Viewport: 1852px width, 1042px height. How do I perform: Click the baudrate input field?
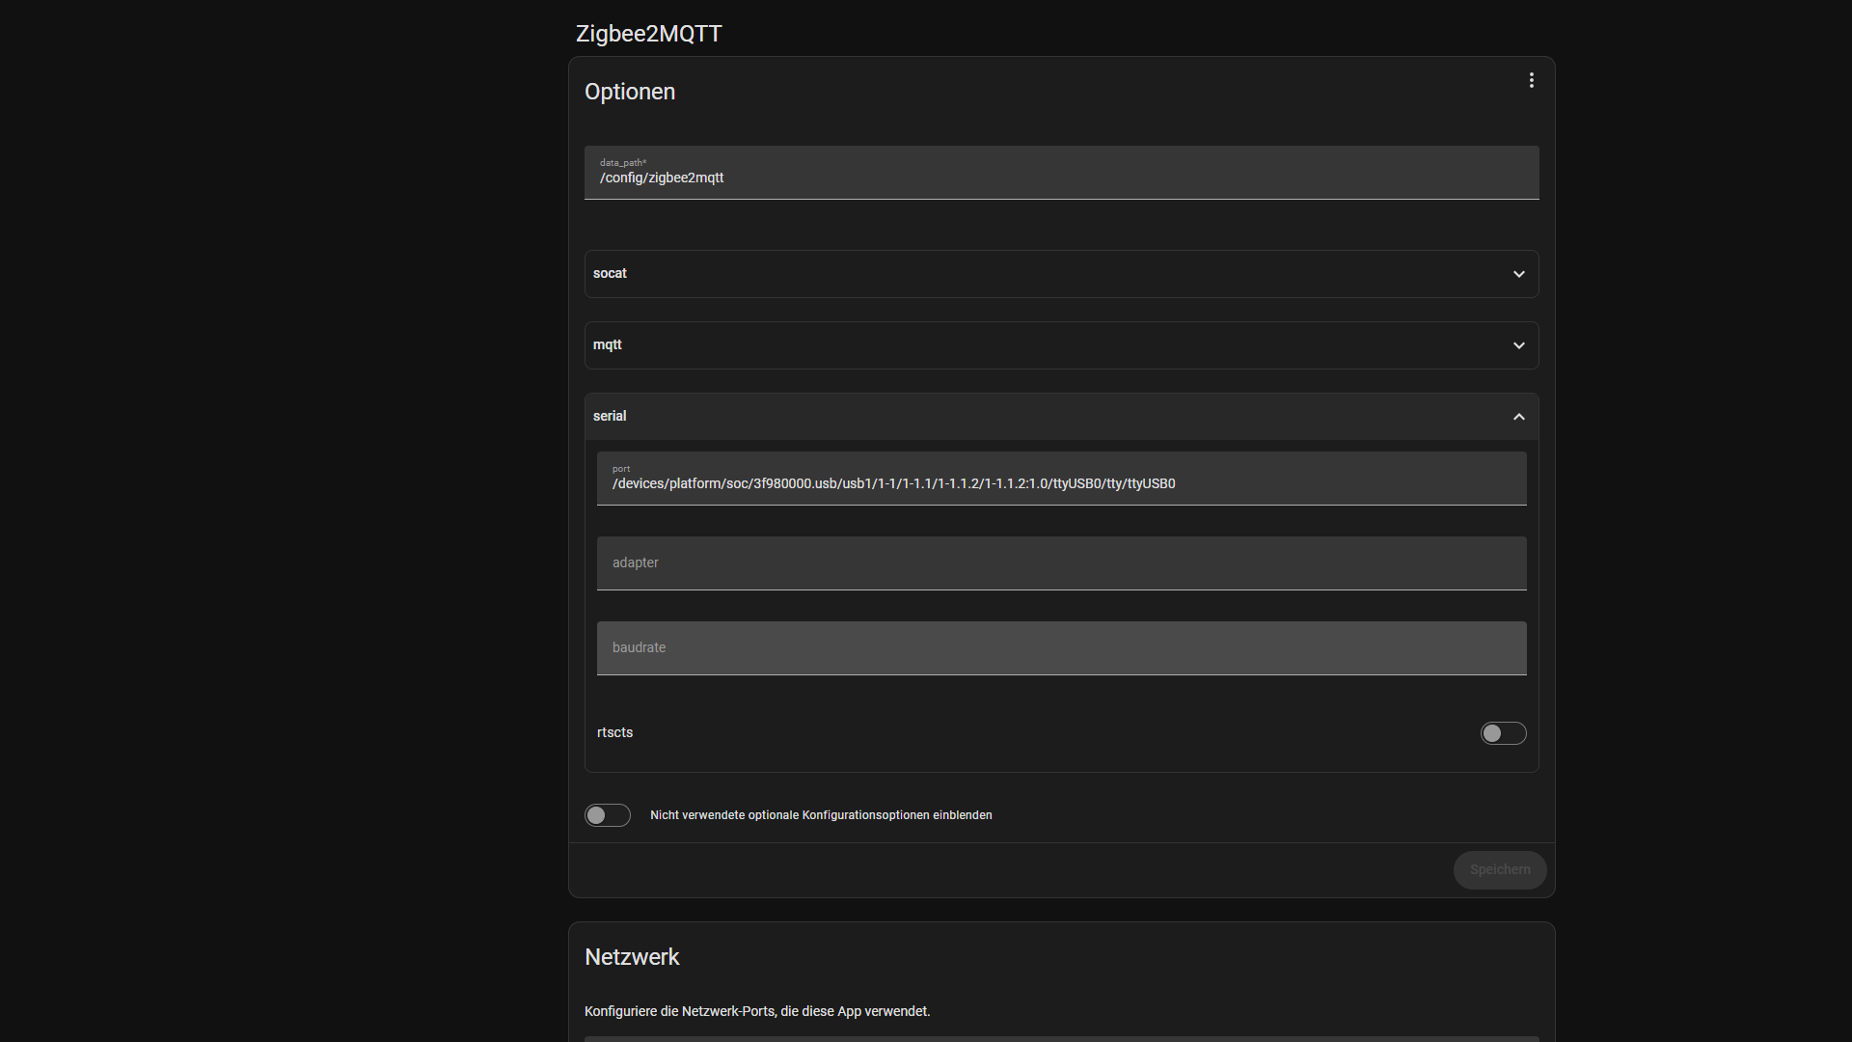1061,648
